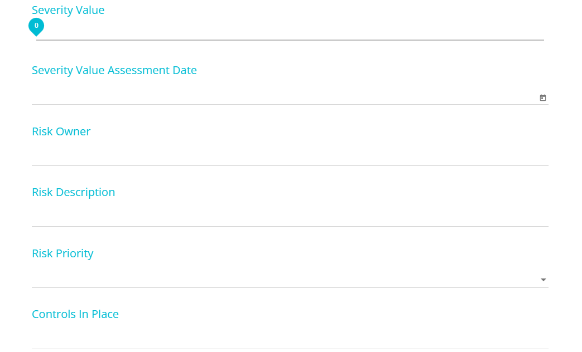Click into the Risk Owner text field
582x352 pixels.
[290, 158]
